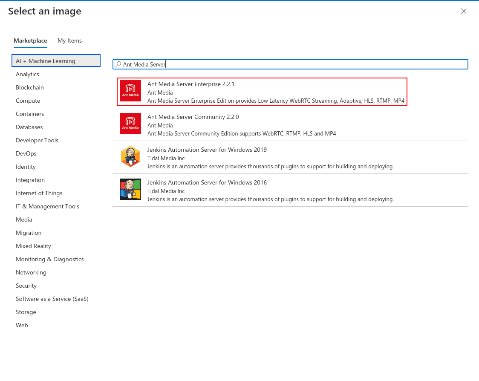
Task: Click Ant Media publisher under Enterprise listing
Action: (160, 92)
